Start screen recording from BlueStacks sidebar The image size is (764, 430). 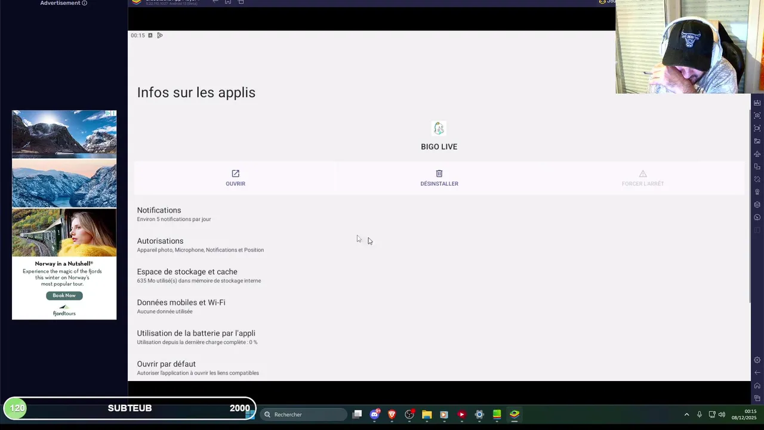(757, 128)
